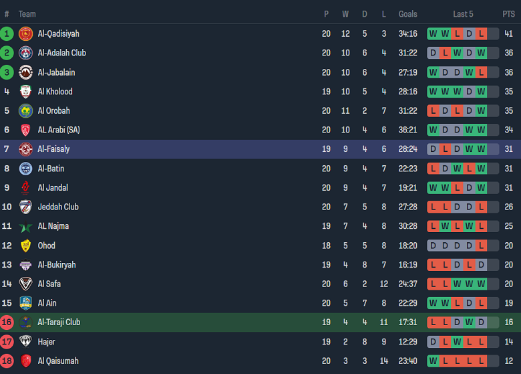Click the Al Ain team badge
Screen dimensions: 521x374
pyautogui.click(x=25, y=303)
